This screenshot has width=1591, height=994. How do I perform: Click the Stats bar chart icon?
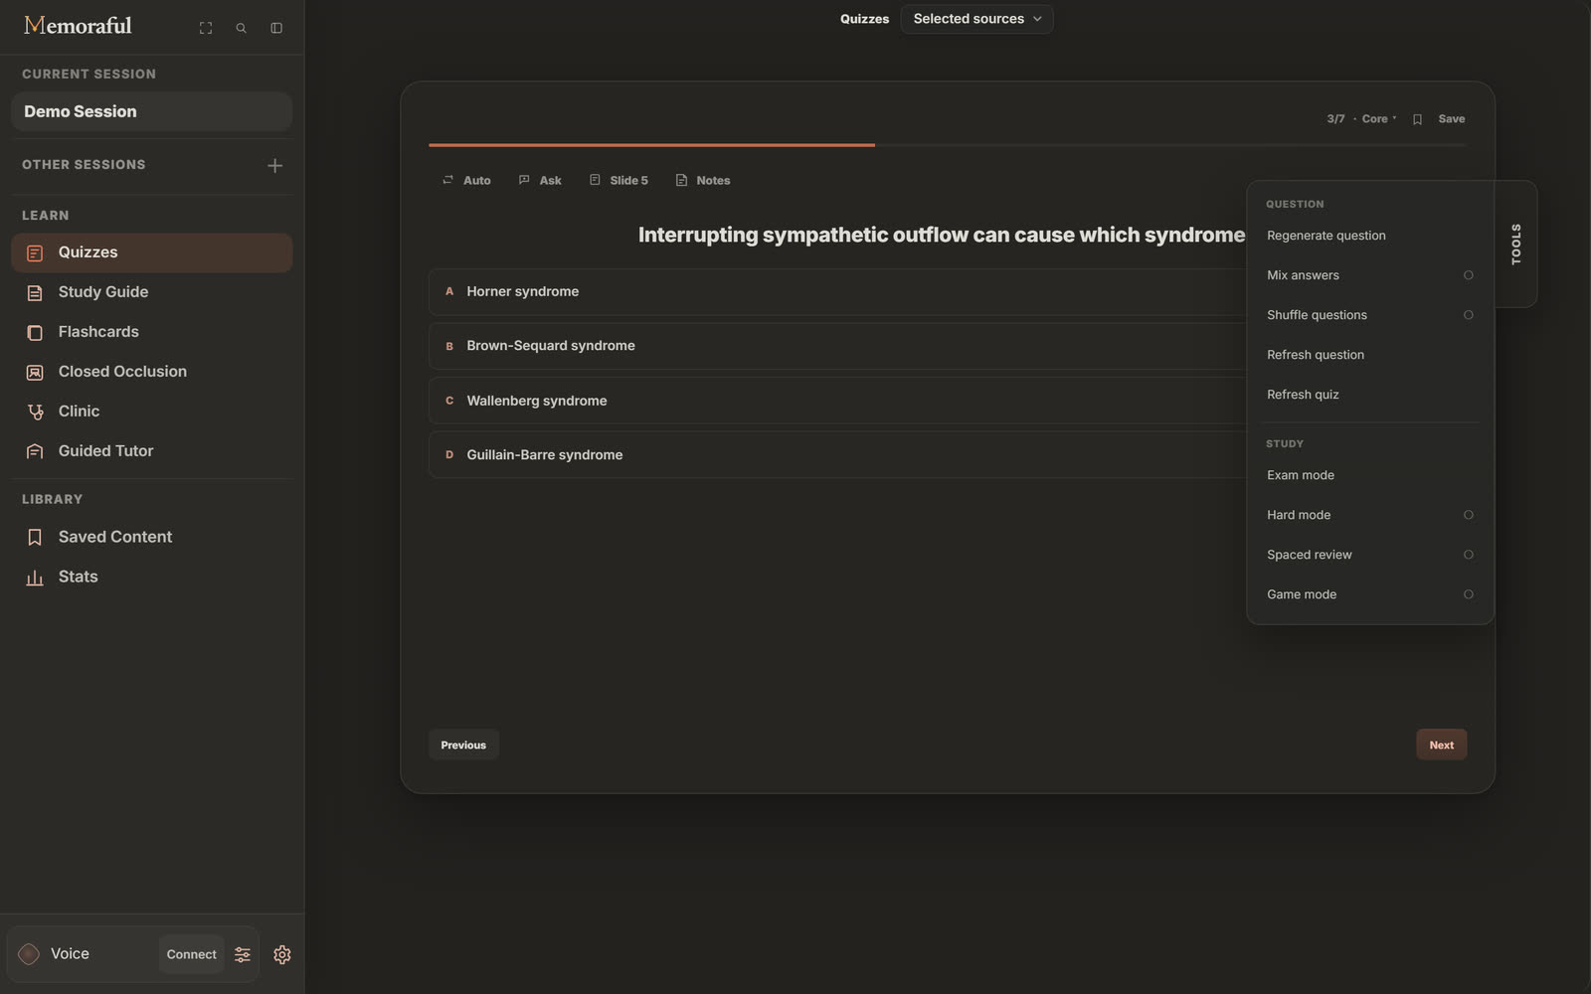(35, 578)
